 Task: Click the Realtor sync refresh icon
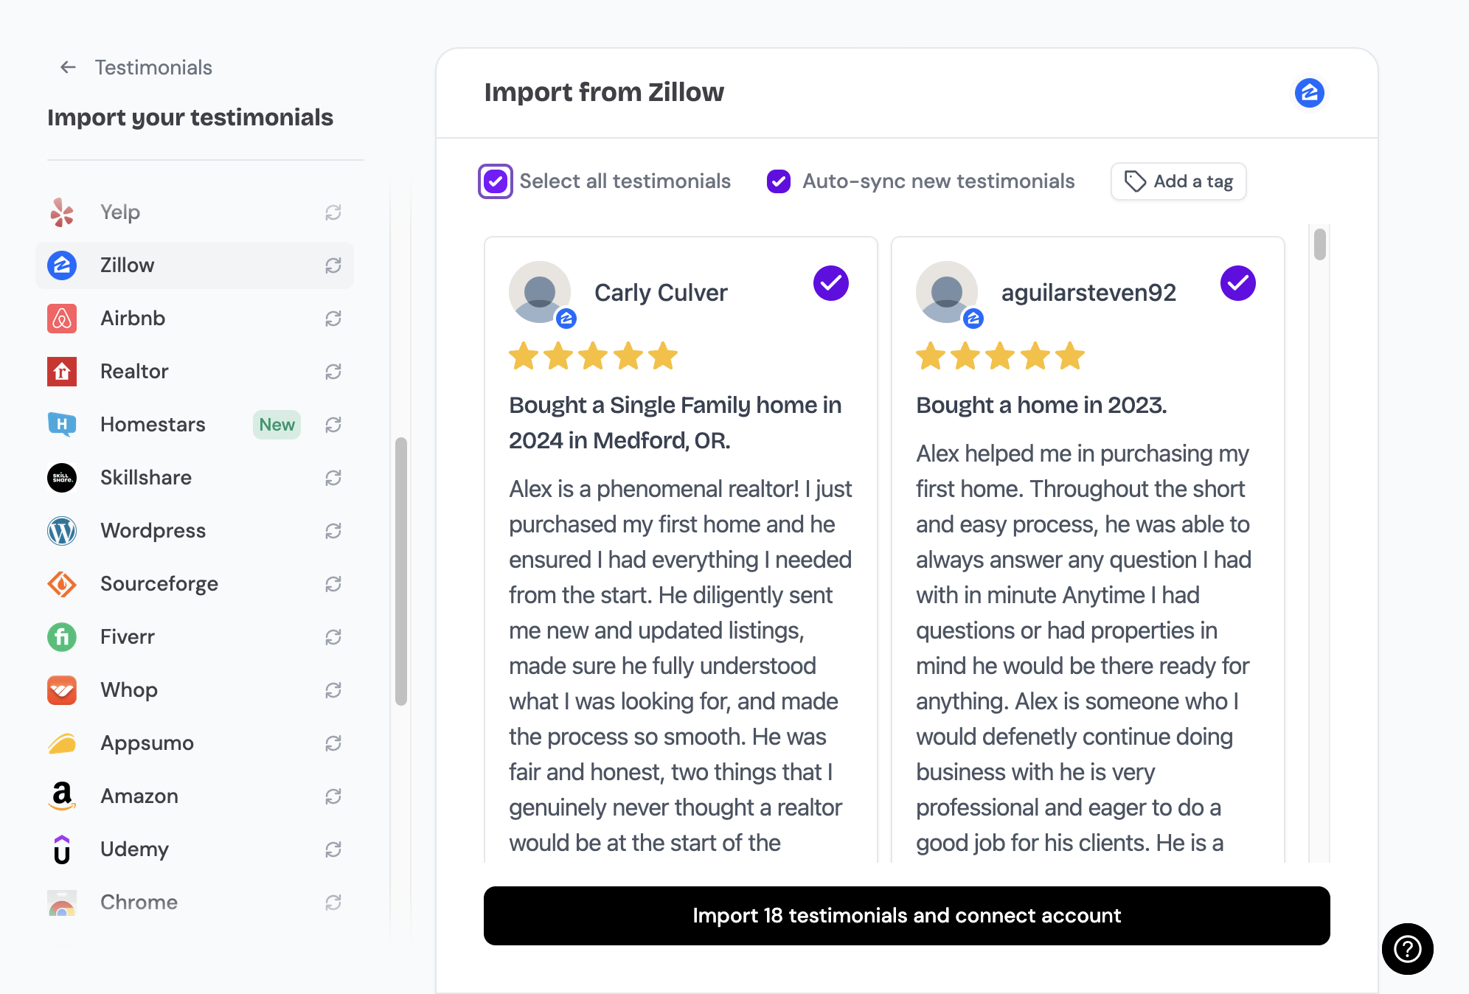[333, 372]
